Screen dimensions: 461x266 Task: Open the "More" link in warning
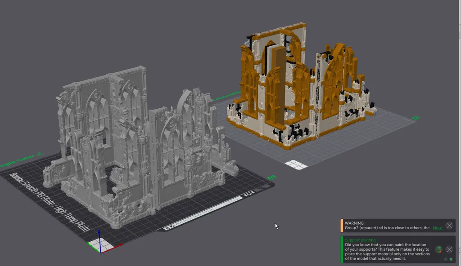[x=437, y=228]
